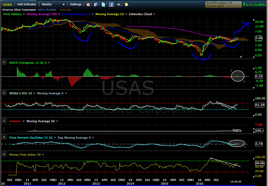Expand the Moving Average 200 options arrow
This screenshot has width=268, height=186.
click(x=59, y=14)
